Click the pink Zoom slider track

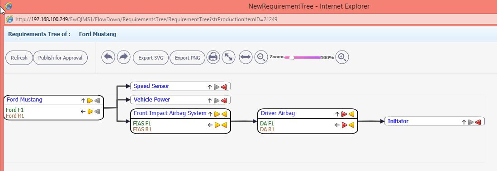click(303, 58)
